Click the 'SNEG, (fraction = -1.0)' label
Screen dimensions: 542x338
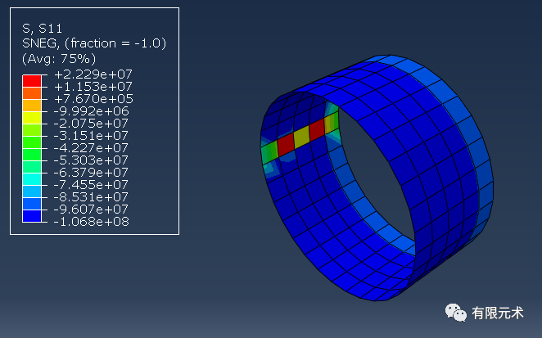(94, 43)
